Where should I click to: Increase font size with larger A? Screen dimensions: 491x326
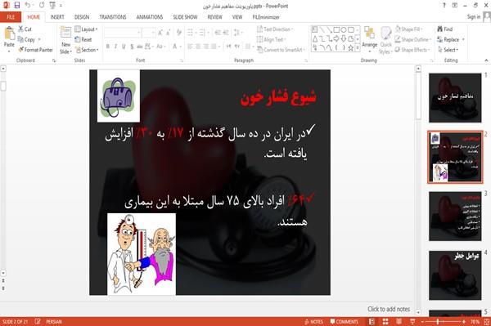pos(160,33)
